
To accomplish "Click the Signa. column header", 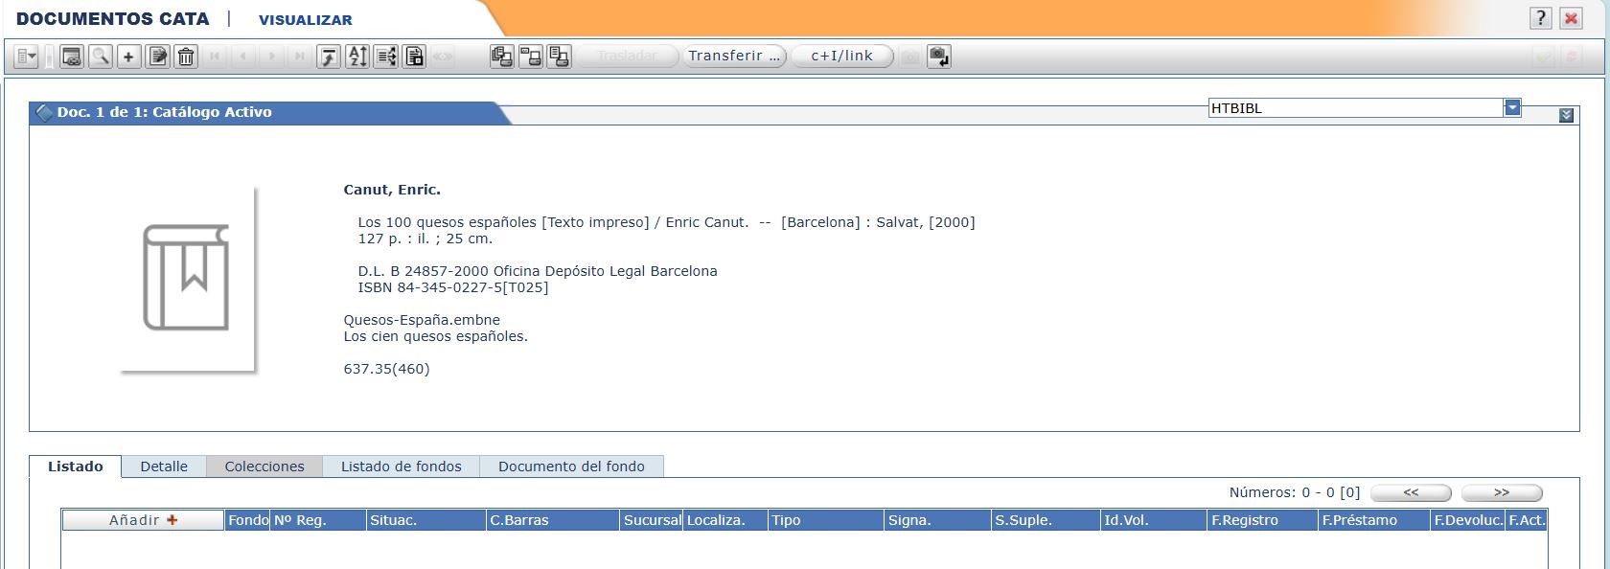I will click(937, 520).
